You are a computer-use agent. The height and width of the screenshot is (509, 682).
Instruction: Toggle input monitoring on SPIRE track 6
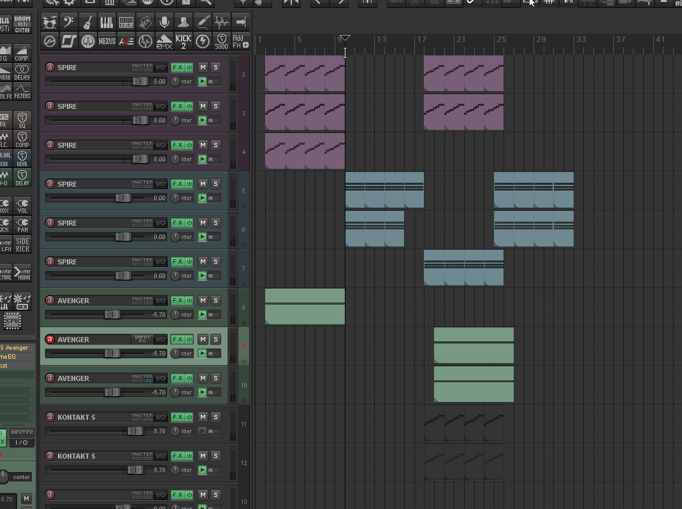click(202, 237)
